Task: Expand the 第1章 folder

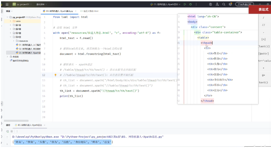Action: [x=11, y=25]
